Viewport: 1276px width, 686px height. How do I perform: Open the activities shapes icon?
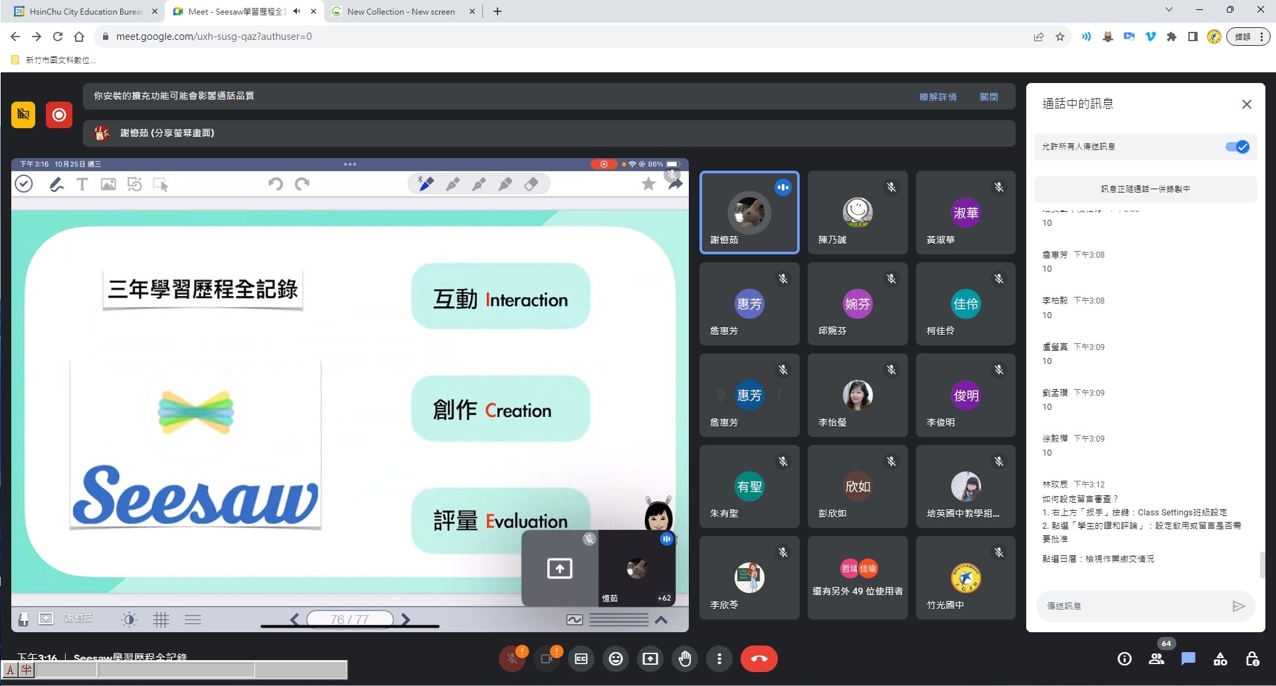pos(1220,659)
